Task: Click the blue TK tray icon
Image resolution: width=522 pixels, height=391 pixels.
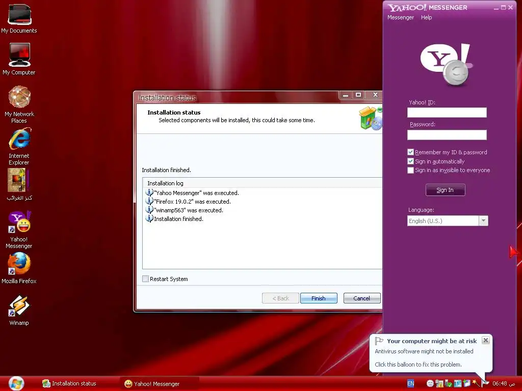Action: [x=458, y=383]
